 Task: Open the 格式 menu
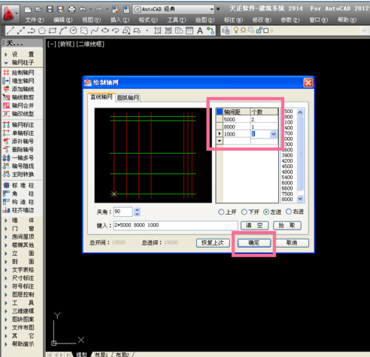coord(148,20)
